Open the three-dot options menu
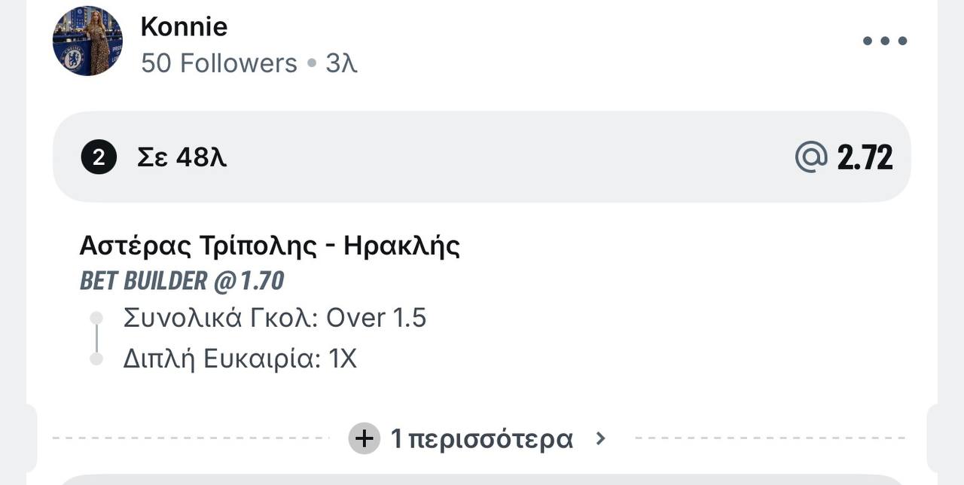The height and width of the screenshot is (485, 964). pos(885,41)
